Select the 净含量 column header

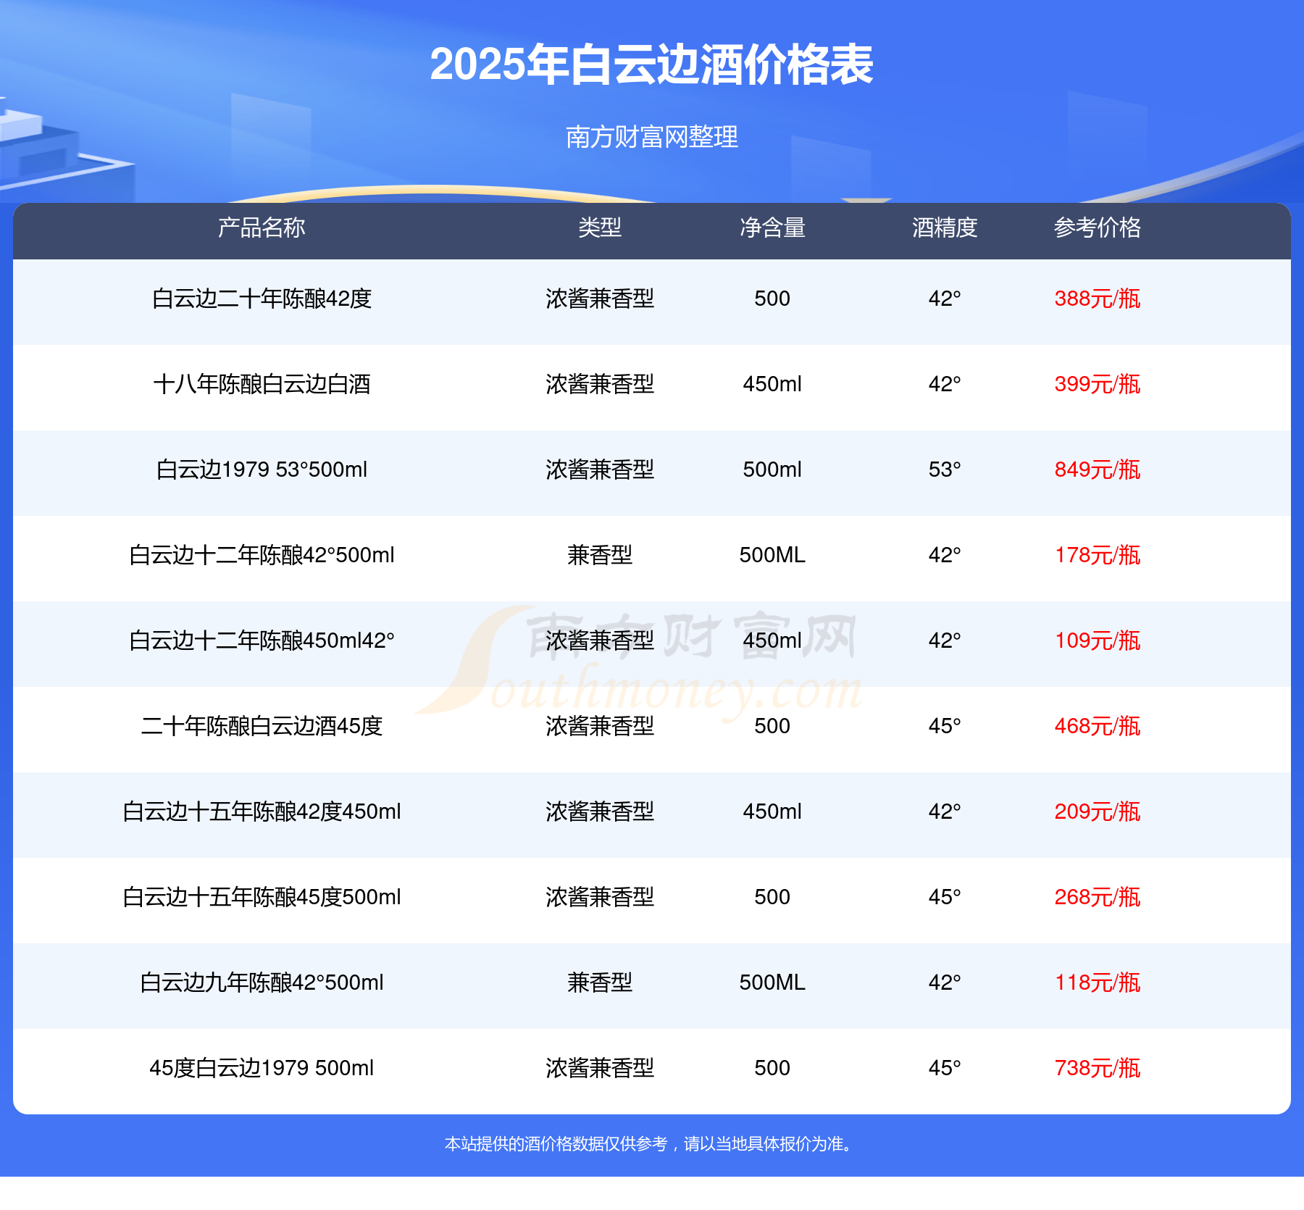point(772,228)
